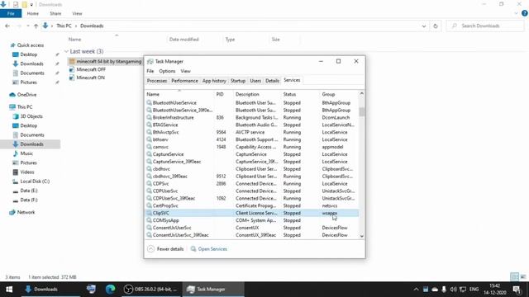Image resolution: width=529 pixels, height=297 pixels.
Task: Switch to OBS from the taskbar
Action: click(150, 290)
